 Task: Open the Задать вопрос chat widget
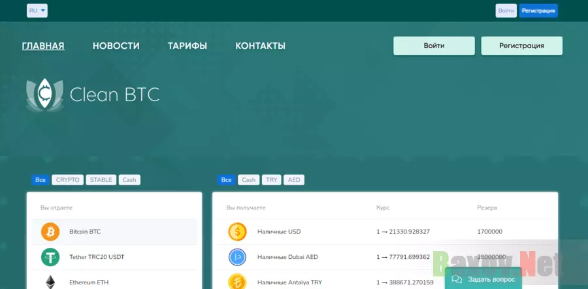pos(483,279)
